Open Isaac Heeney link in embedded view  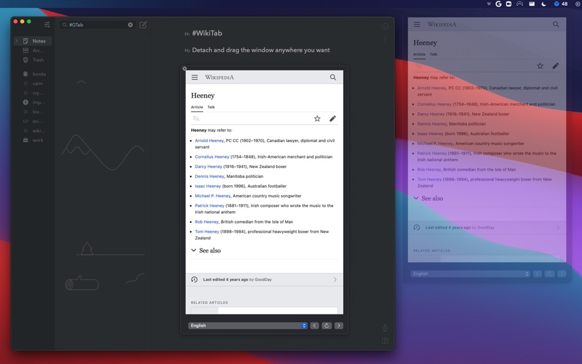pyautogui.click(x=208, y=186)
